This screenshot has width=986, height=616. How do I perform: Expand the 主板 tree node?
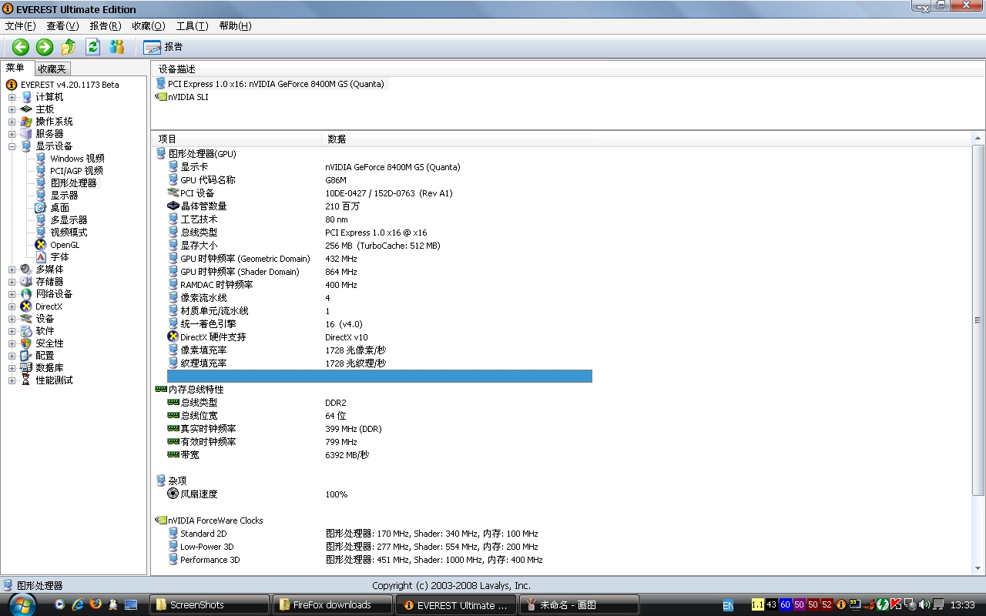(12, 109)
